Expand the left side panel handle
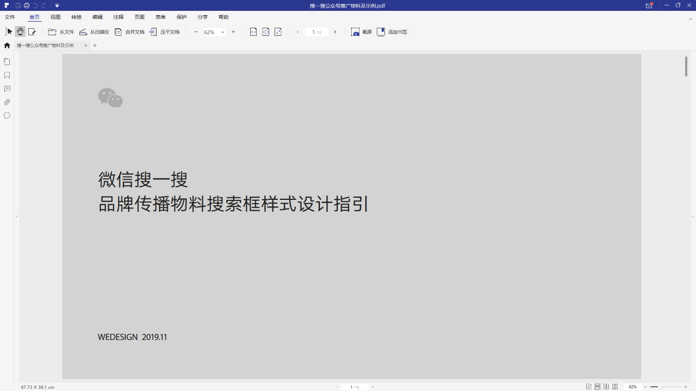The width and height of the screenshot is (696, 391). pyautogui.click(x=16, y=217)
